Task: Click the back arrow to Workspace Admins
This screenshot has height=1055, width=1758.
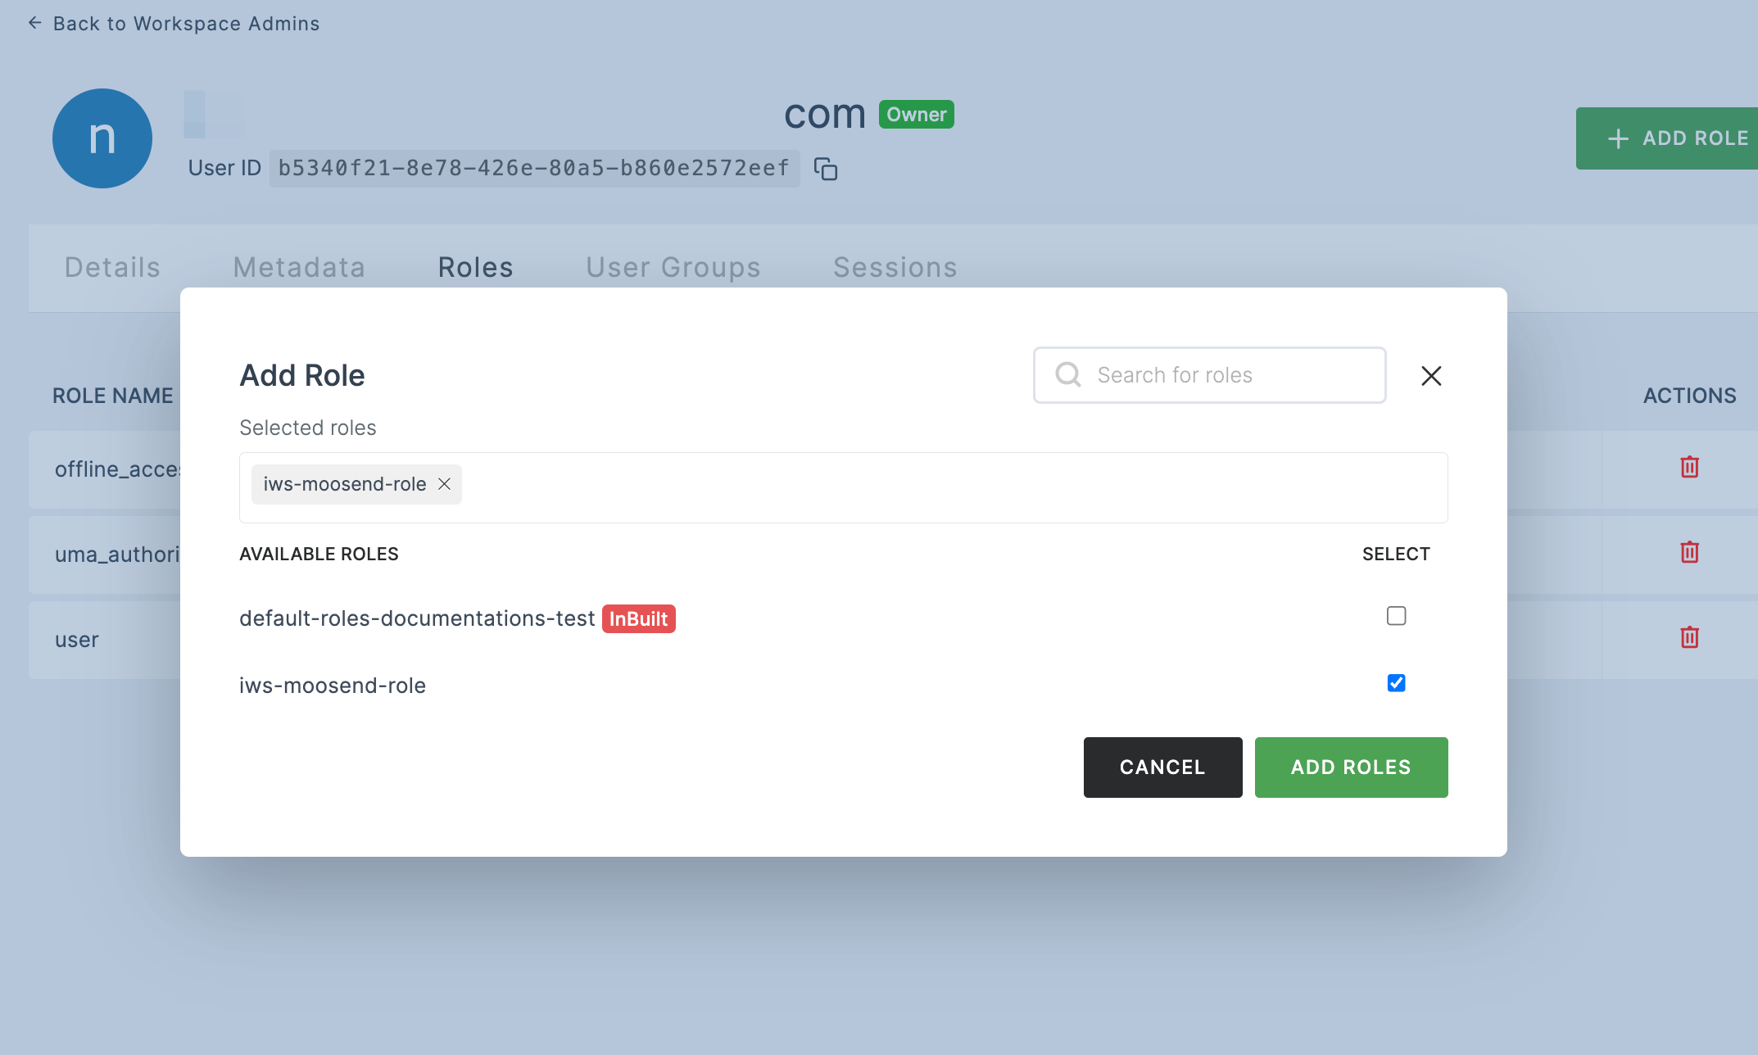Action: tap(33, 21)
